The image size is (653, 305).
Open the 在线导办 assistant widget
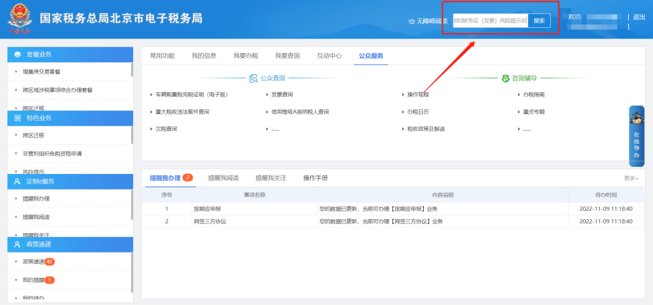[636, 136]
